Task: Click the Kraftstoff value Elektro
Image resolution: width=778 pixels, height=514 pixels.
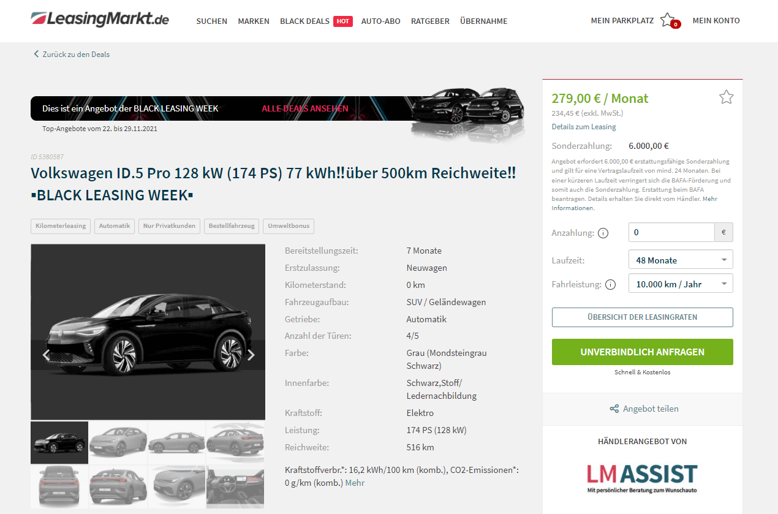Action: [x=420, y=413]
